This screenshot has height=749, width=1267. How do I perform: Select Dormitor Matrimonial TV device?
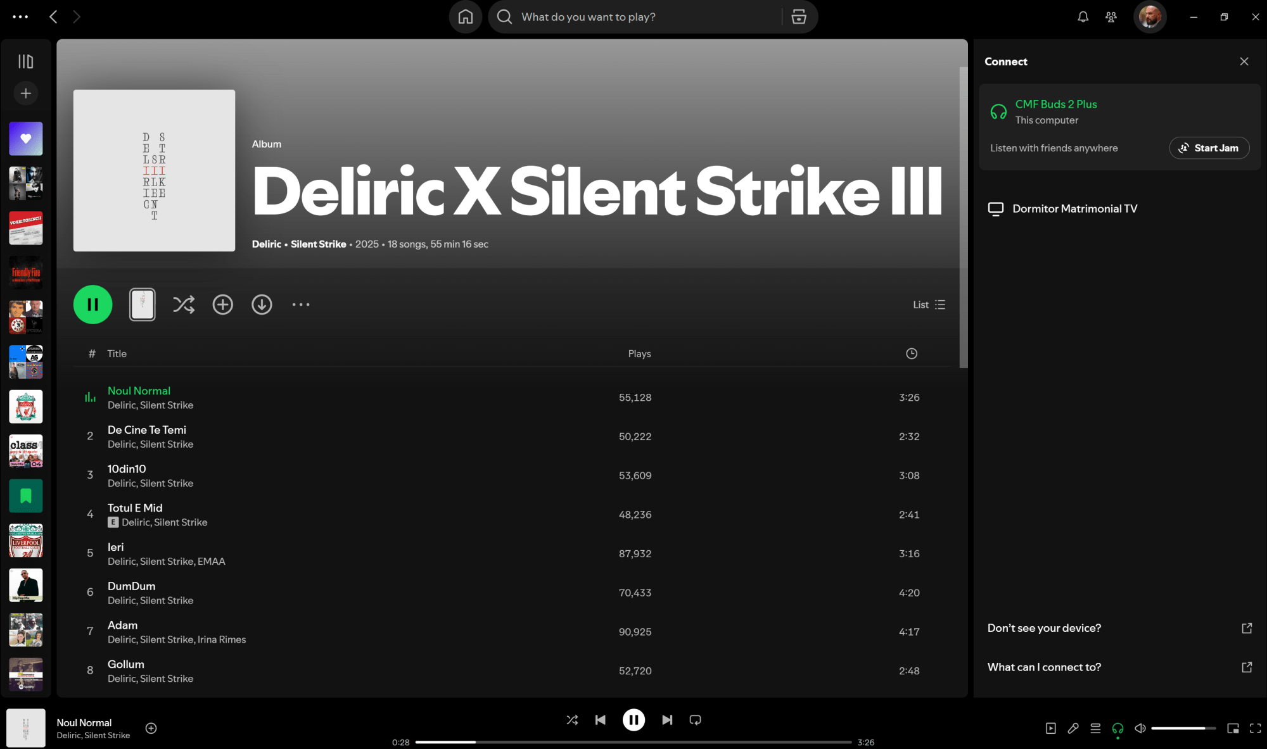pyautogui.click(x=1074, y=209)
